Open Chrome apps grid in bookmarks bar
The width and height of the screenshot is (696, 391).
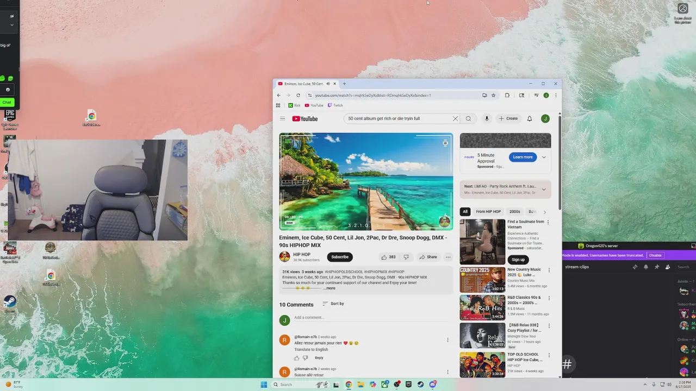[x=278, y=105]
